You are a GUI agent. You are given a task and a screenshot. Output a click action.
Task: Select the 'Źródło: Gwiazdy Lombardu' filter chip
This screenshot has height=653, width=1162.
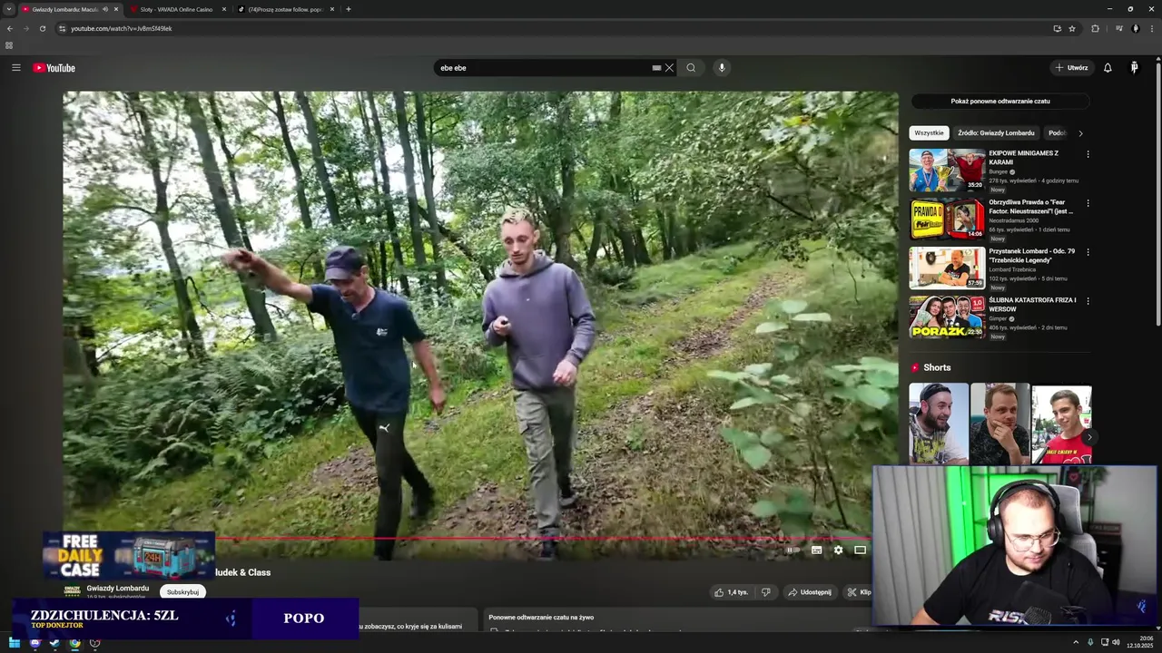[x=996, y=133]
